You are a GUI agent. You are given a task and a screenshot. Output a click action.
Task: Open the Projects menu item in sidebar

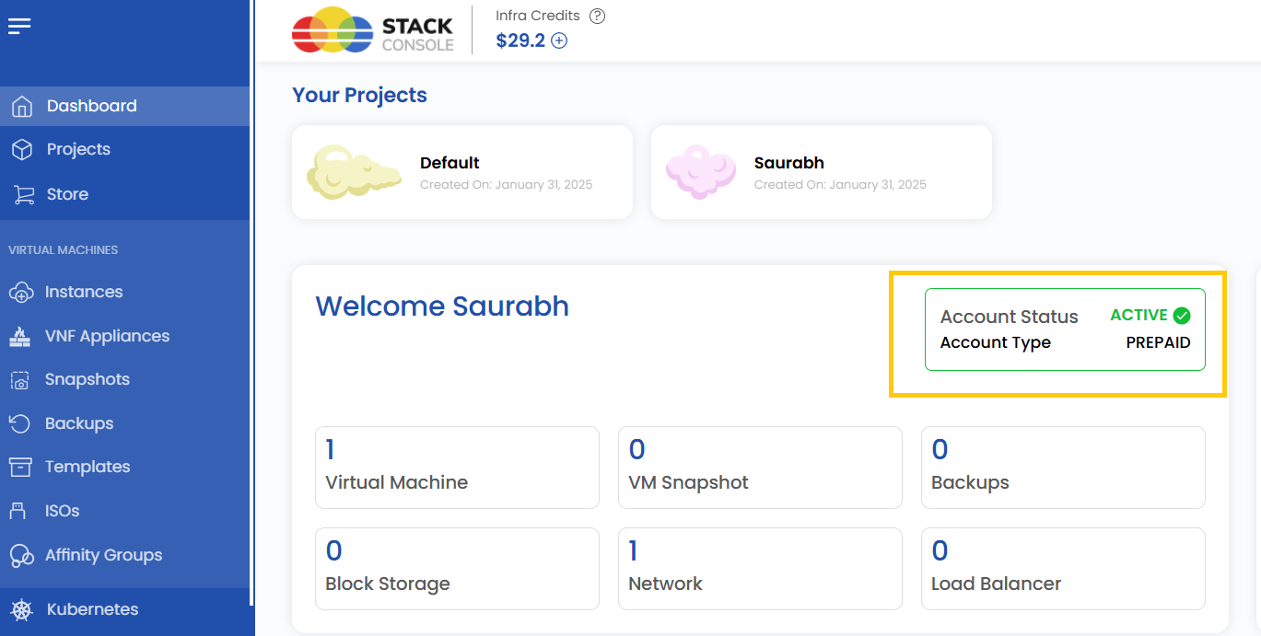tap(78, 149)
